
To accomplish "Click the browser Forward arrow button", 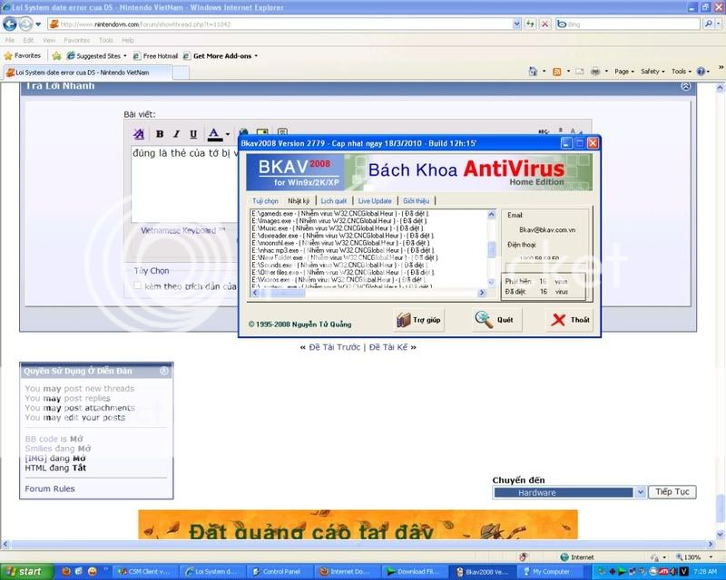I will point(25,24).
